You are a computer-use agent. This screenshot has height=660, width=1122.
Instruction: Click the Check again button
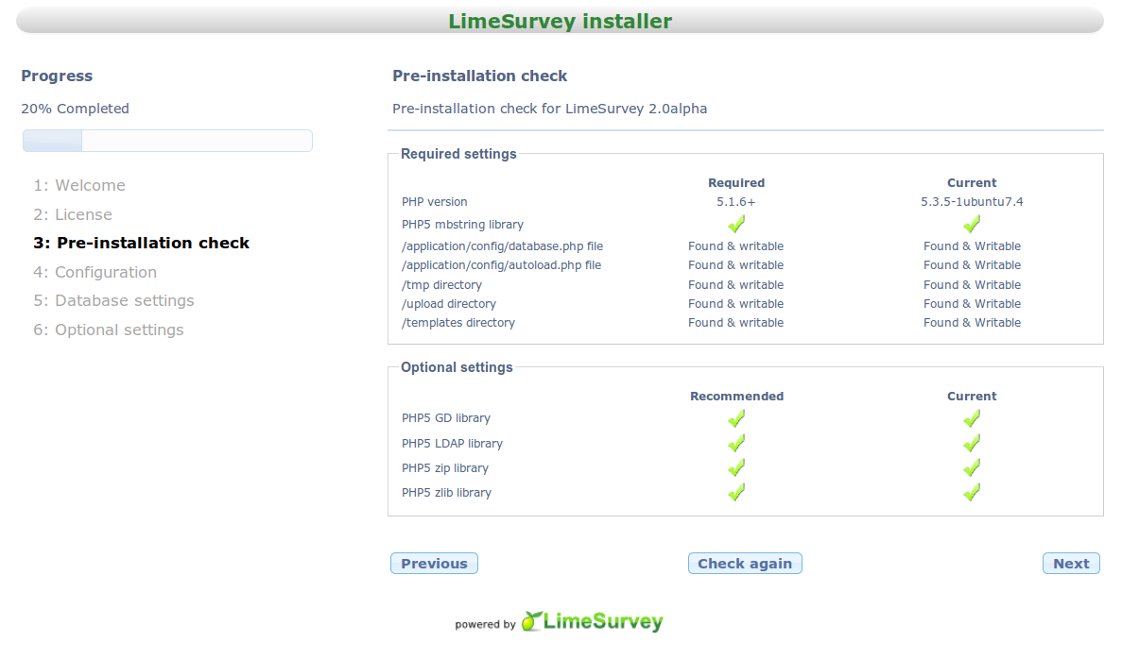[745, 564]
